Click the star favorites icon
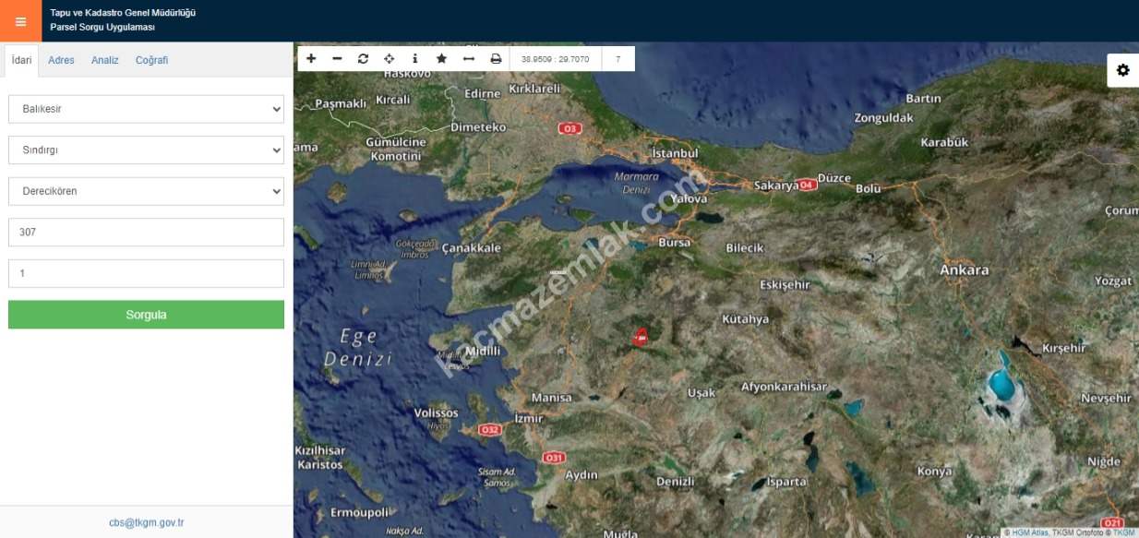 pyautogui.click(x=441, y=59)
